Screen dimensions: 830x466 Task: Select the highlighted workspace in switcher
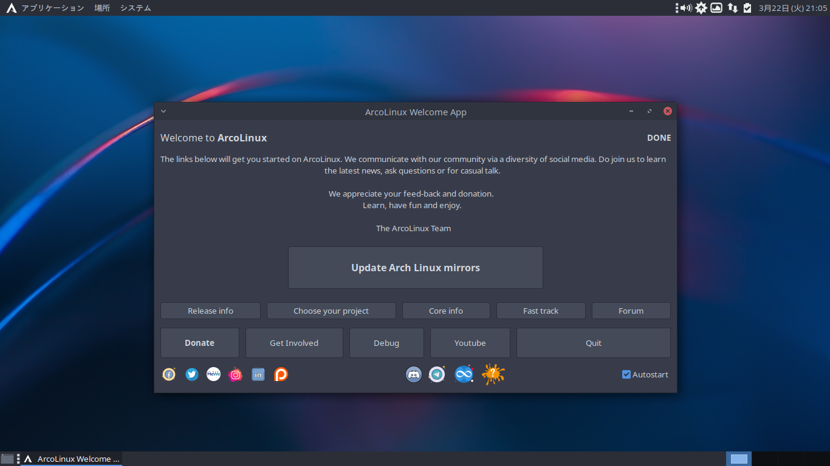739,459
